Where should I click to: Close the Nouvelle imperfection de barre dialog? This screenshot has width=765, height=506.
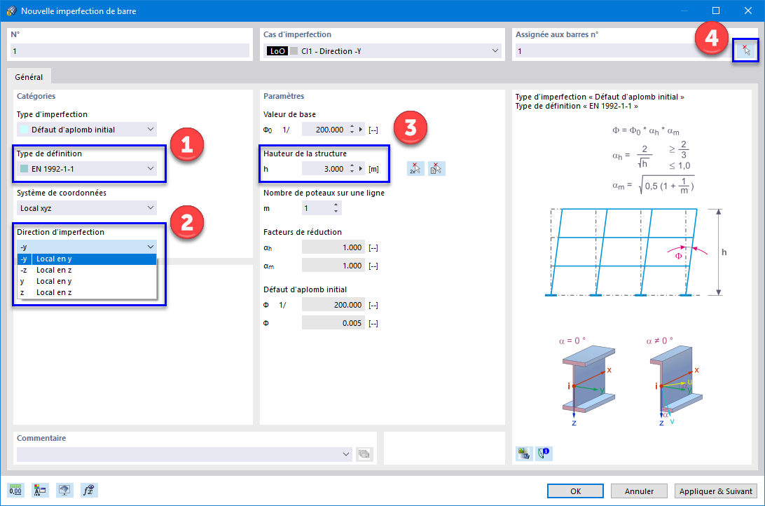click(748, 11)
